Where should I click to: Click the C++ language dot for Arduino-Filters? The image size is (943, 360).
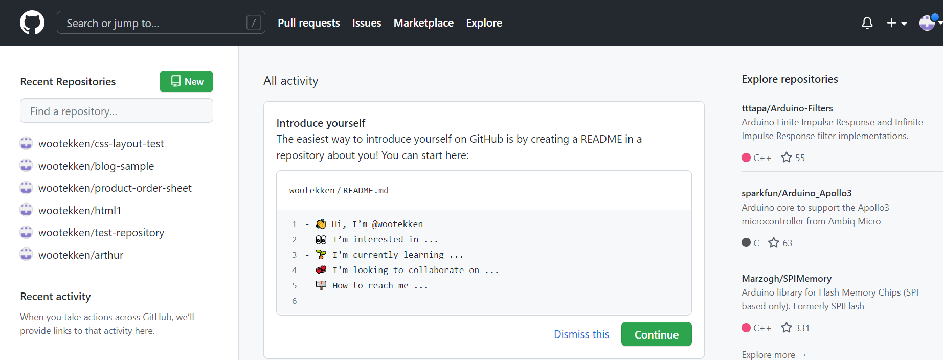746,157
